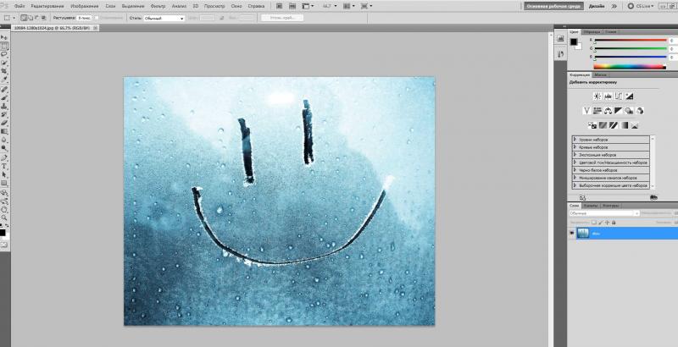Select the Hand tool
Viewport: 678px width, 347px height.
pyautogui.click(x=4, y=209)
